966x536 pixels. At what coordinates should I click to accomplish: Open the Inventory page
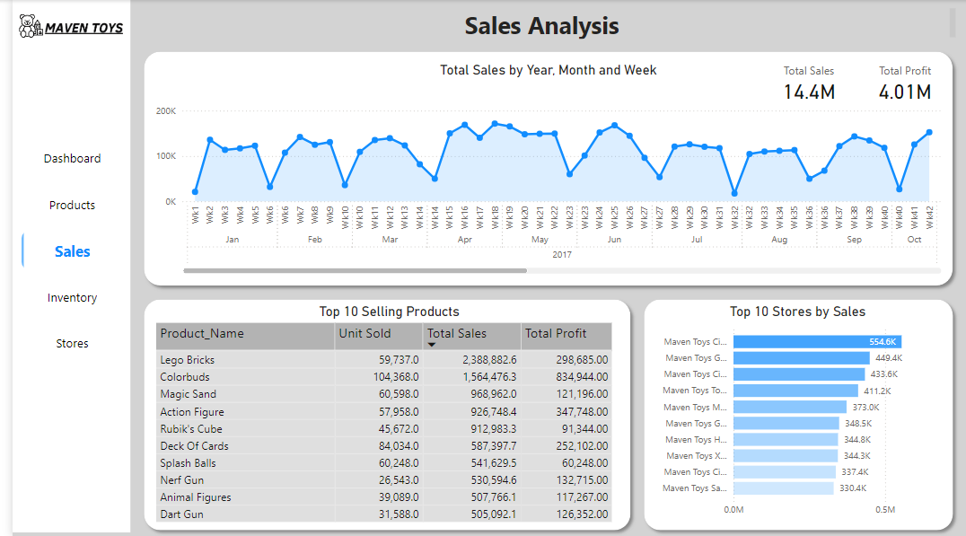coord(72,297)
